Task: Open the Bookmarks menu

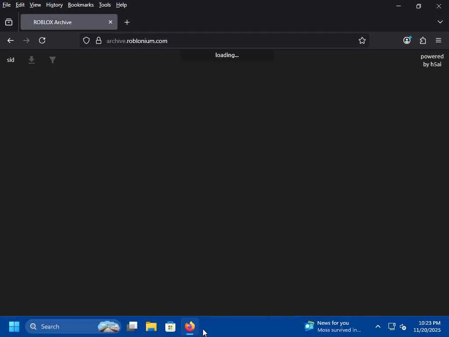Action: (81, 5)
